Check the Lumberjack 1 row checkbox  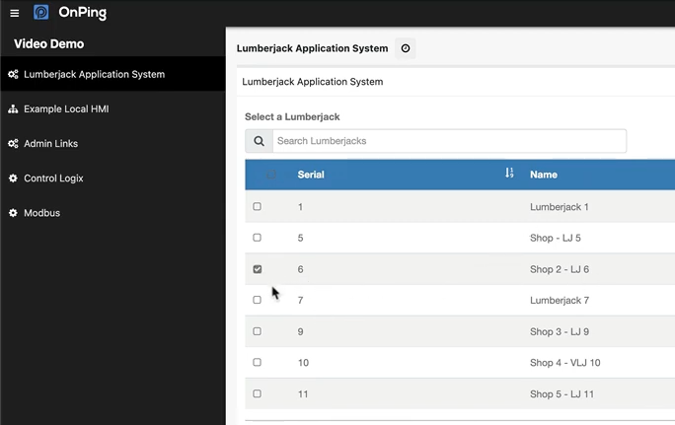258,207
